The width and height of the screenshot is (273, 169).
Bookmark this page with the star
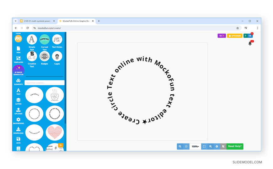coord(238,28)
